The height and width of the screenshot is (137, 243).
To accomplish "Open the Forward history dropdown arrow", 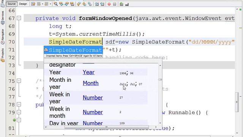I will (50, 4).
